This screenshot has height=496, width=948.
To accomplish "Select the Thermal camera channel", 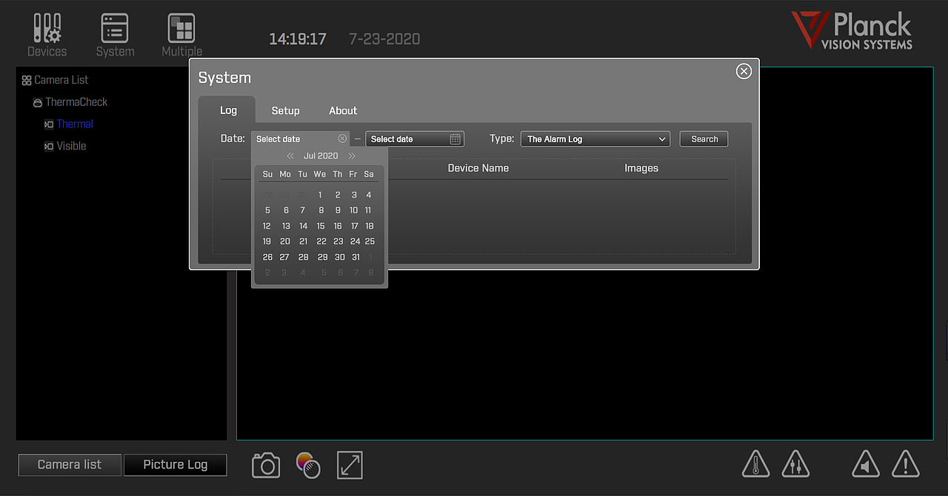I will coord(75,124).
